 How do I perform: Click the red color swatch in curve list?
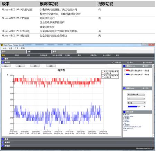(x=127, y=70)
